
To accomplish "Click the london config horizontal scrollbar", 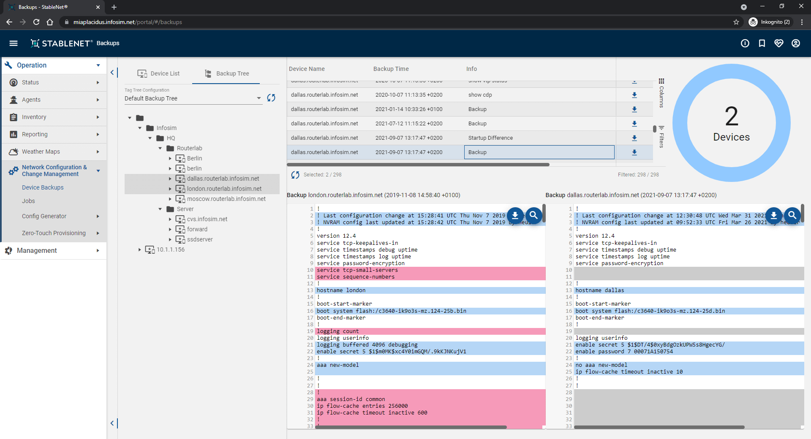I will pyautogui.click(x=411, y=427).
